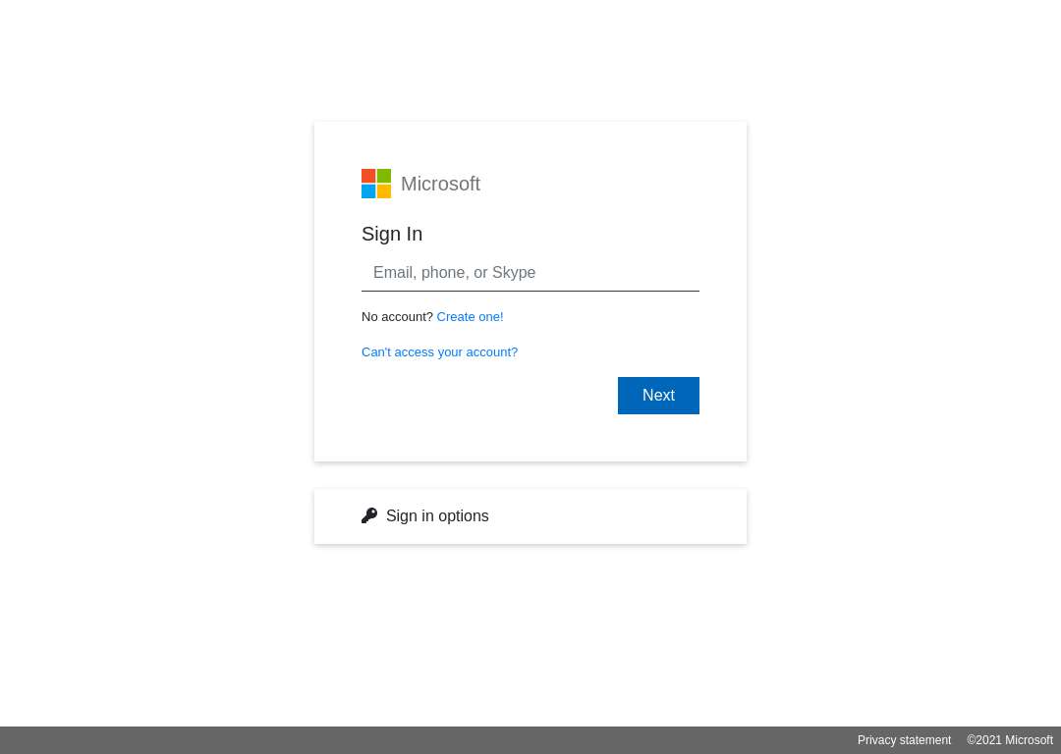
Task: Click the Microsoft four-square logo
Action: [376, 184]
